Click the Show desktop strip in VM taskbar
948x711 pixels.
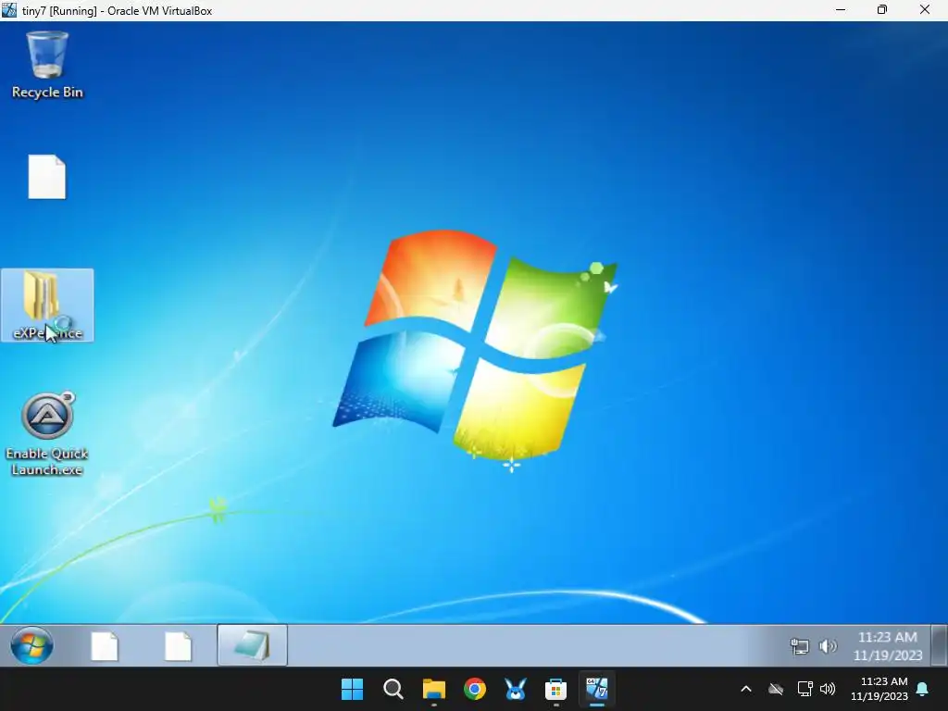939,645
